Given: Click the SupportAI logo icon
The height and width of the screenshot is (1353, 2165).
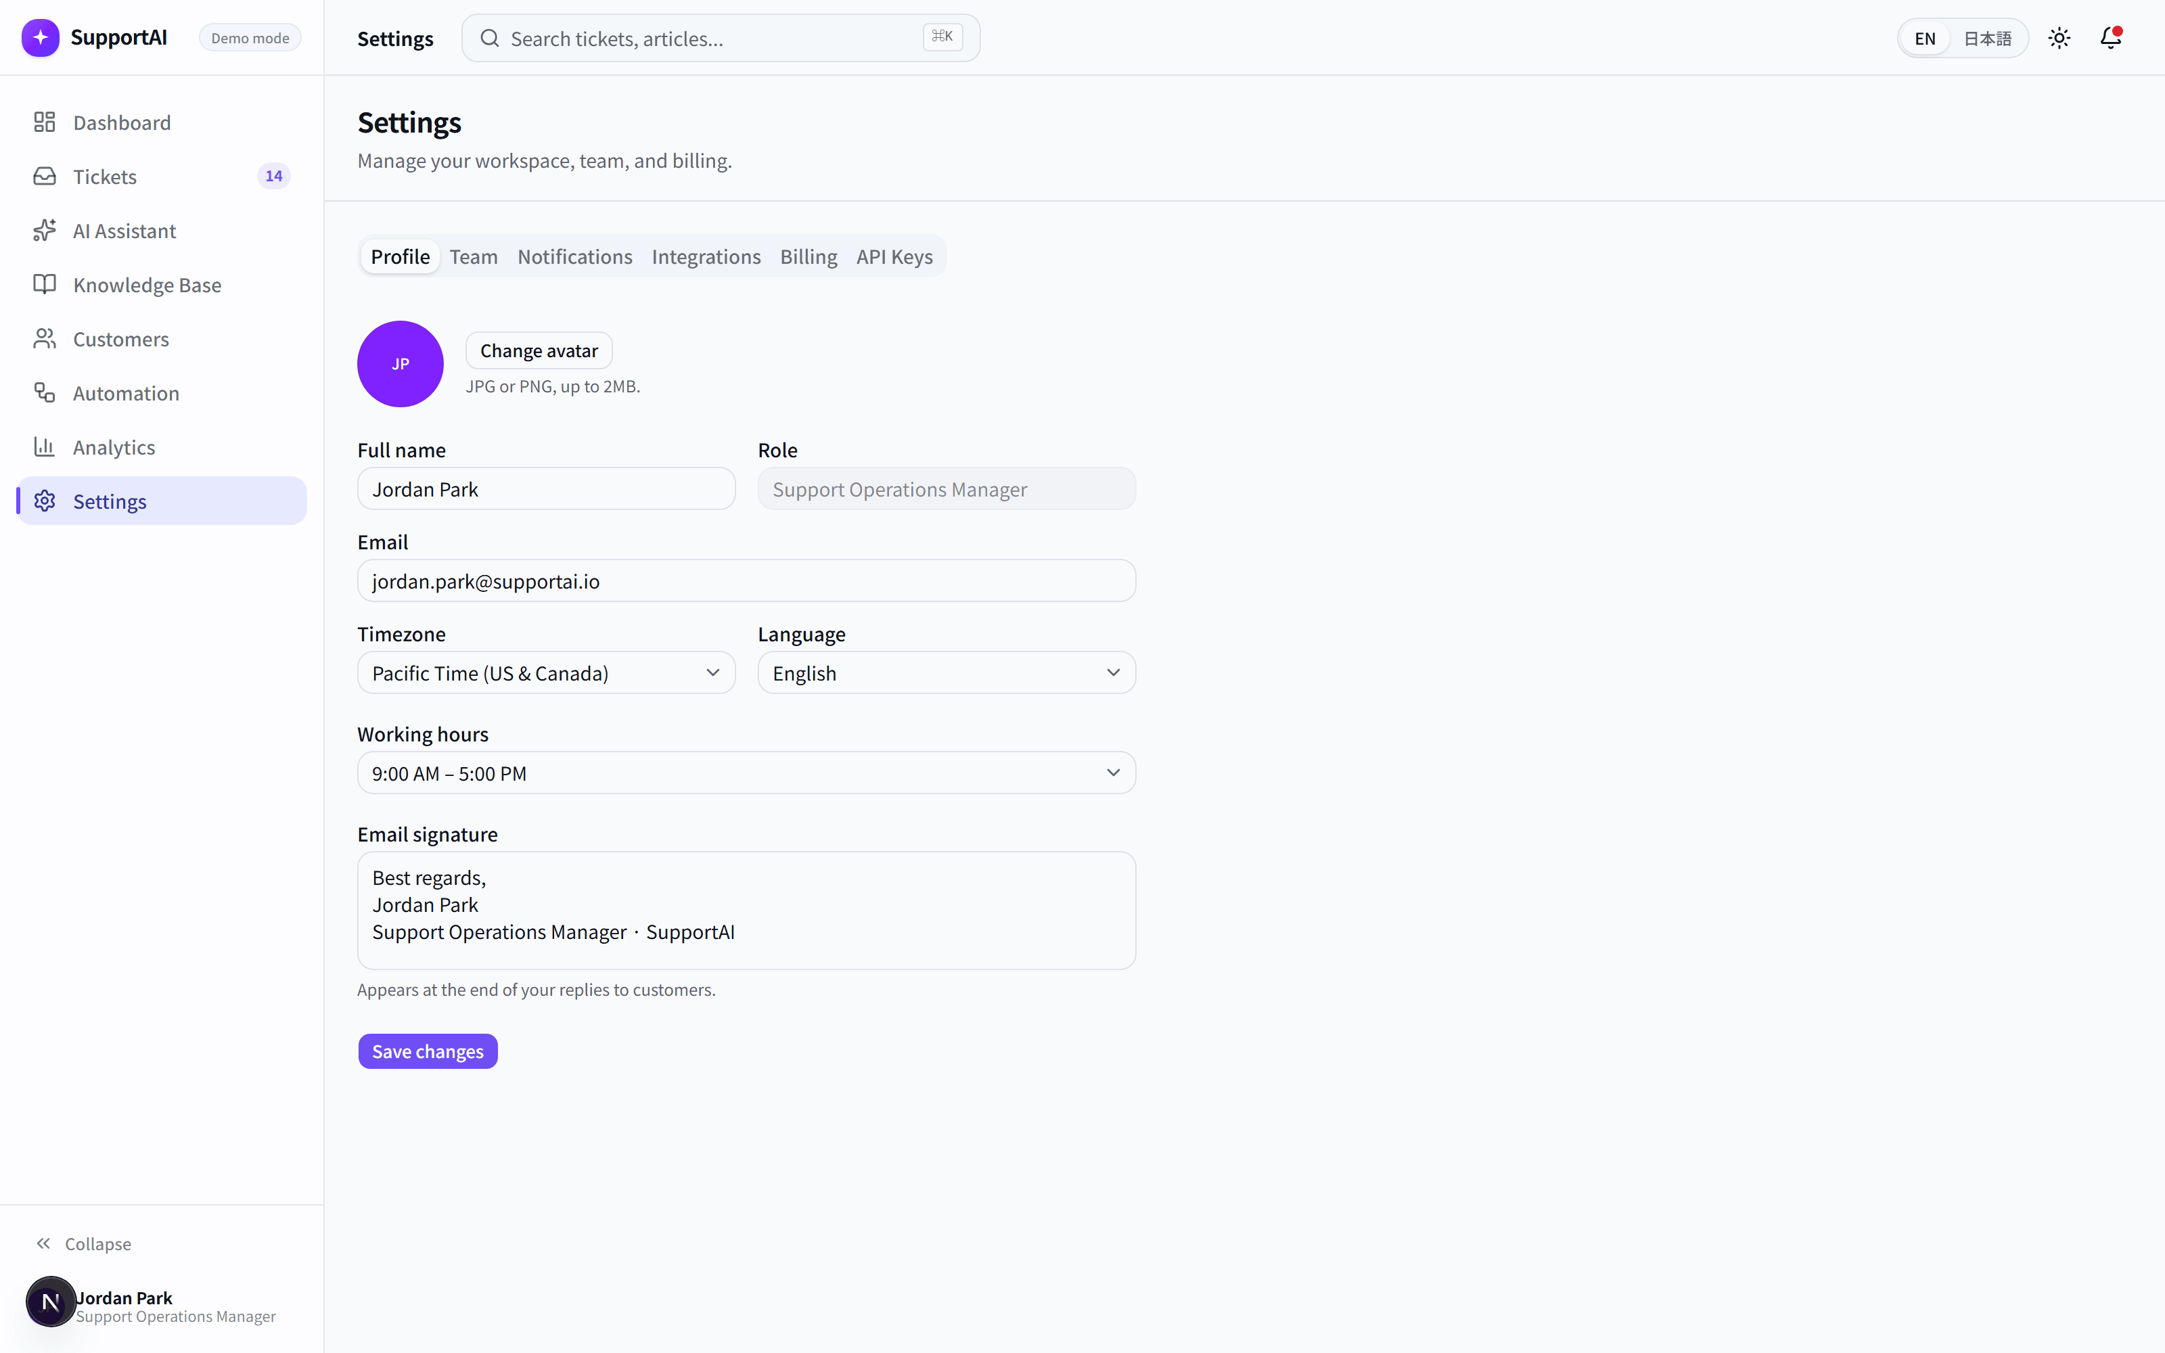Looking at the screenshot, I should pyautogui.click(x=41, y=38).
